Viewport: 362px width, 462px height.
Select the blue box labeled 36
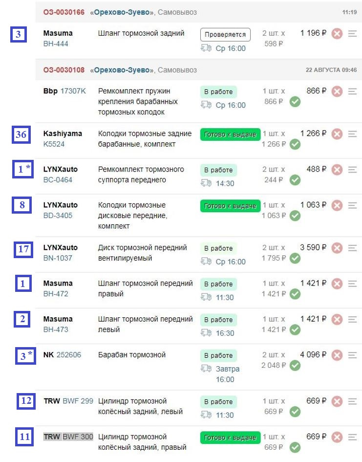21,135
